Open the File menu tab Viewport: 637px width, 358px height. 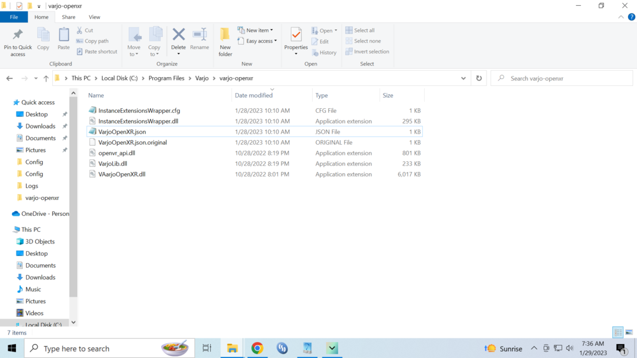point(14,17)
